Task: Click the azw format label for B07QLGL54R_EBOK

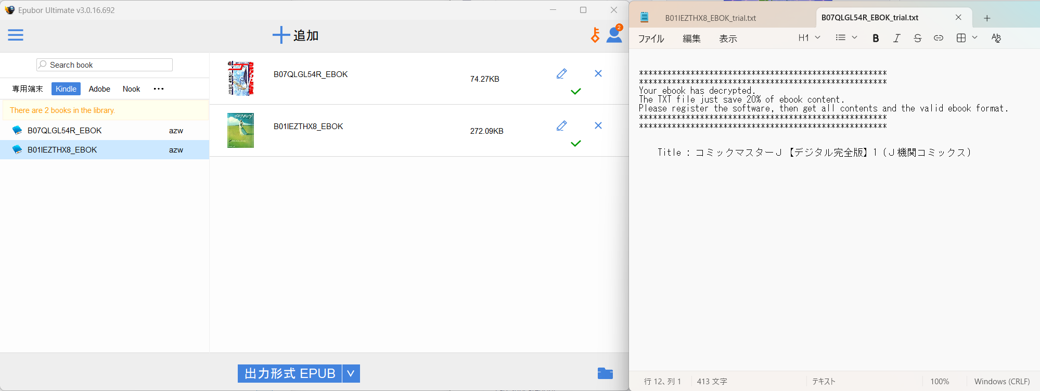Action: [x=176, y=131]
